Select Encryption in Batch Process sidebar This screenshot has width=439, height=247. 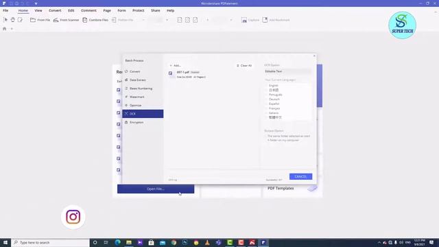pyautogui.click(x=143, y=122)
